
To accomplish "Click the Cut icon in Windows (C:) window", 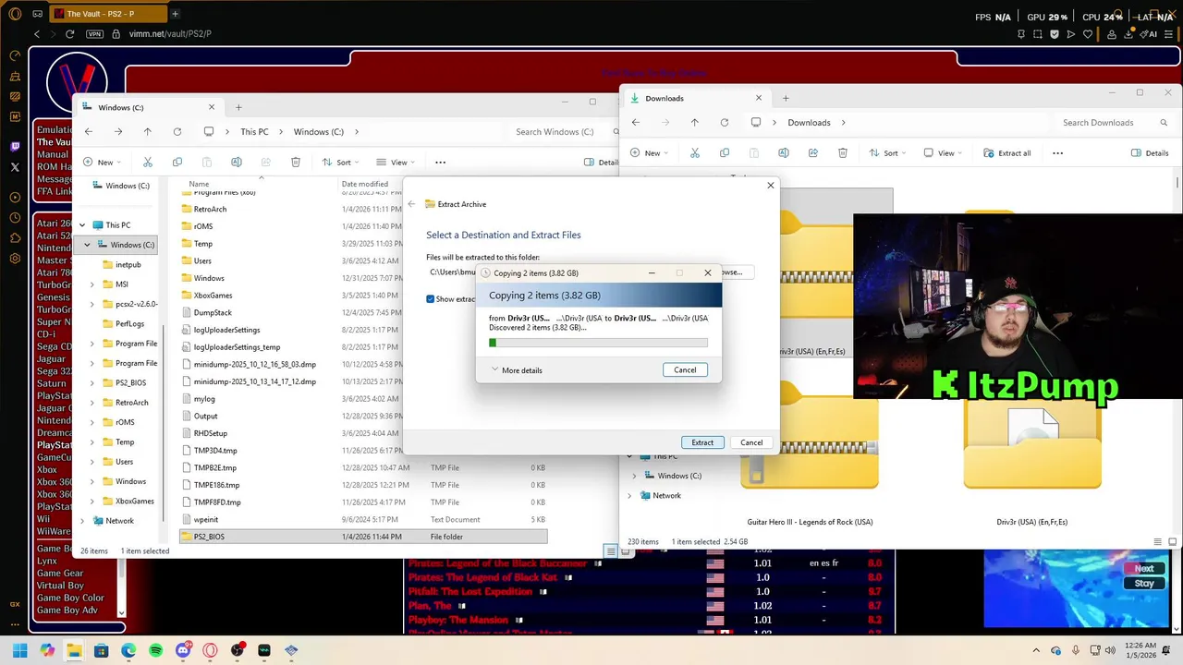I will [147, 162].
